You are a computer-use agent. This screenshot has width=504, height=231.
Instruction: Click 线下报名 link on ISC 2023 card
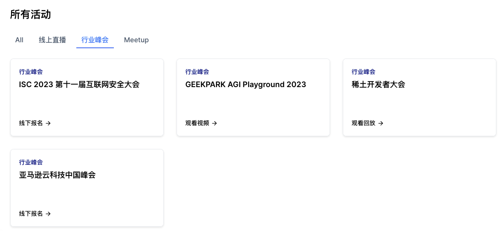point(31,123)
